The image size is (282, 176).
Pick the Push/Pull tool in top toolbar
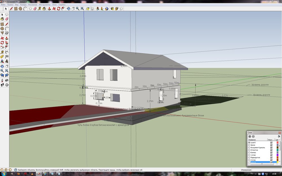pyautogui.click(x=49, y=9)
